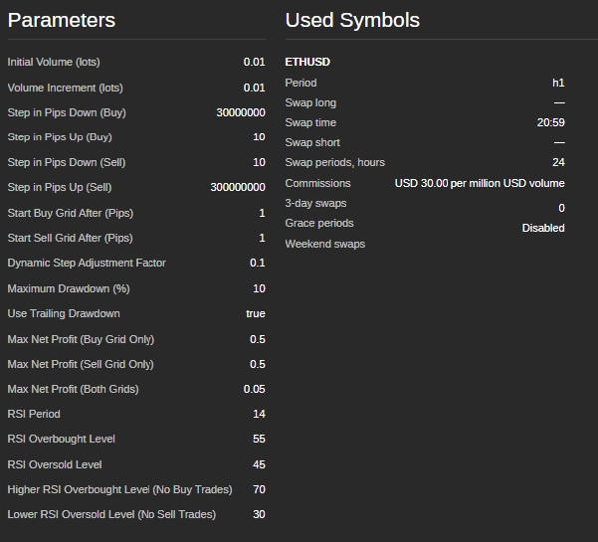The width and height of the screenshot is (598, 542).
Task: Click the Higher RSI Overbought value 70
Action: tap(259, 490)
